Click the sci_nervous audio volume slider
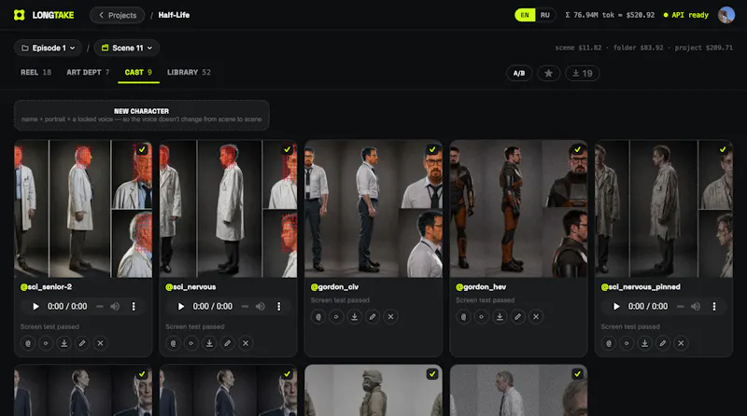This screenshot has height=416, width=747. 245,307
